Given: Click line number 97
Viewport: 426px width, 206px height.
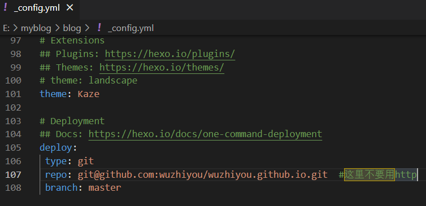Looking at the screenshot, I should (x=15, y=41).
